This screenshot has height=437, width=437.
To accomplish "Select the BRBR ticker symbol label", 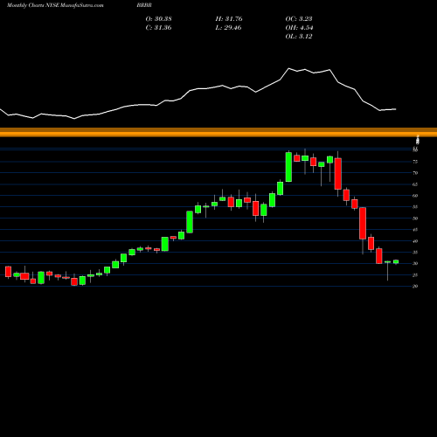I will 144,5.
